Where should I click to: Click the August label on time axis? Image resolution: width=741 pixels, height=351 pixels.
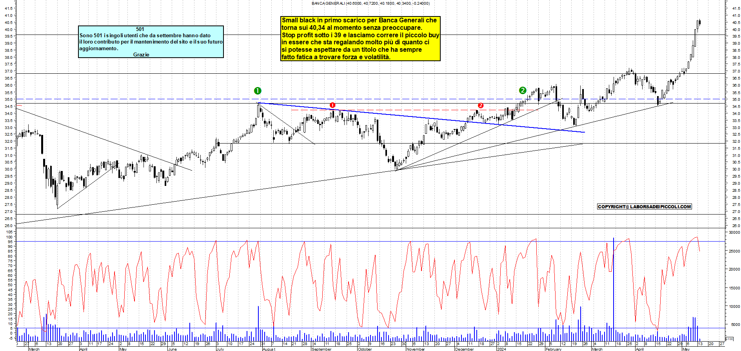269,349
